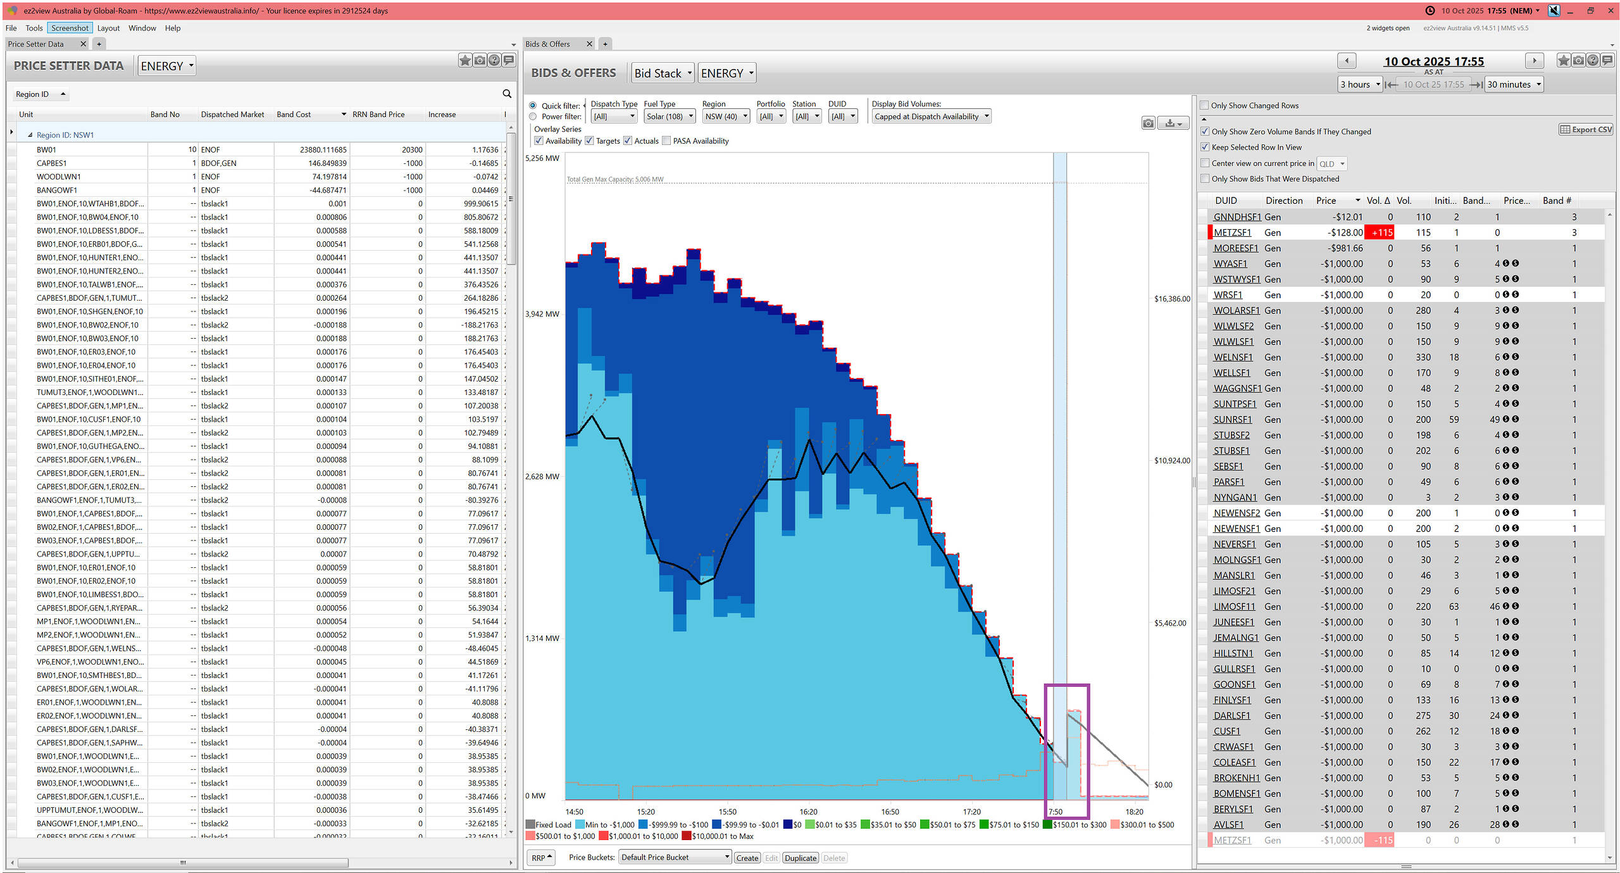
Task: Click chart camera icon above bid stack chart
Action: click(1149, 123)
